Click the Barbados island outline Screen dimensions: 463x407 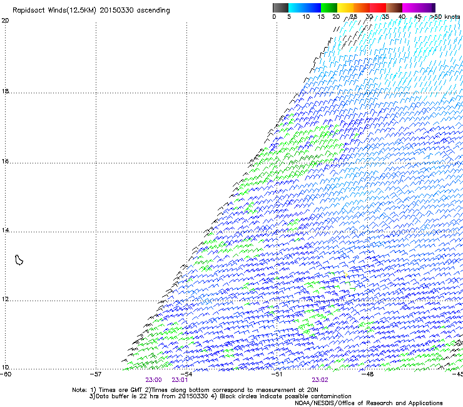click(19, 260)
